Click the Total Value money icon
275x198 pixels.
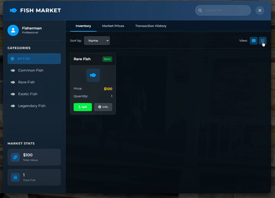click(x=15, y=157)
